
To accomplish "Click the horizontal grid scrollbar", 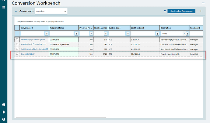I will (x=61, y=118).
